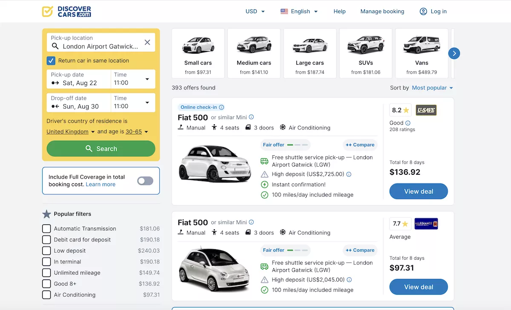Check the Good 8+ filter

click(x=46, y=284)
